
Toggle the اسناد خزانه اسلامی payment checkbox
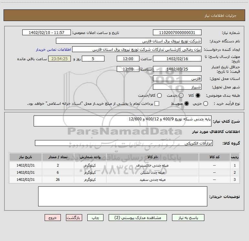(157, 104)
